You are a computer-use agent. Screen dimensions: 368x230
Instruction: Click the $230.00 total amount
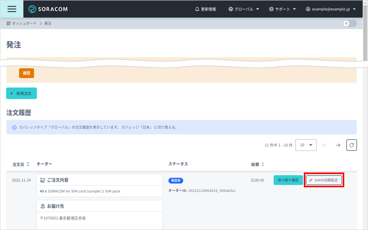pos(257,180)
